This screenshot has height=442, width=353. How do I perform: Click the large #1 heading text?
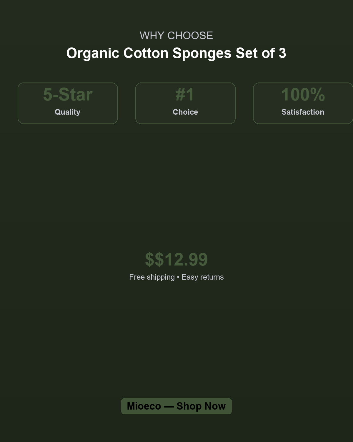185,95
